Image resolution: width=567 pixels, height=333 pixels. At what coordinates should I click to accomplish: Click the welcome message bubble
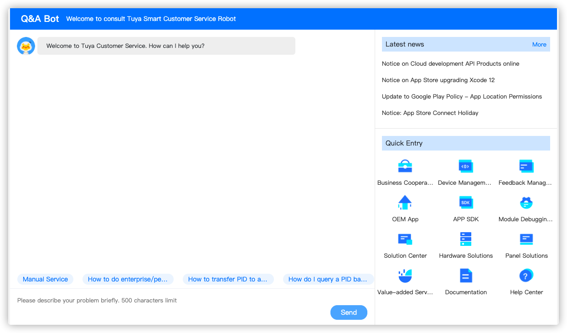[x=166, y=46]
